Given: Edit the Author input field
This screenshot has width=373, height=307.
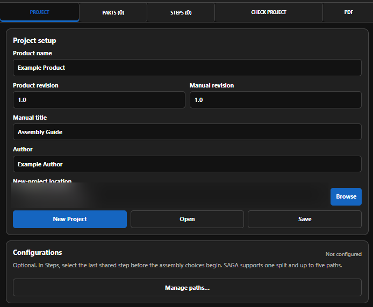Looking at the screenshot, I should (x=187, y=164).
